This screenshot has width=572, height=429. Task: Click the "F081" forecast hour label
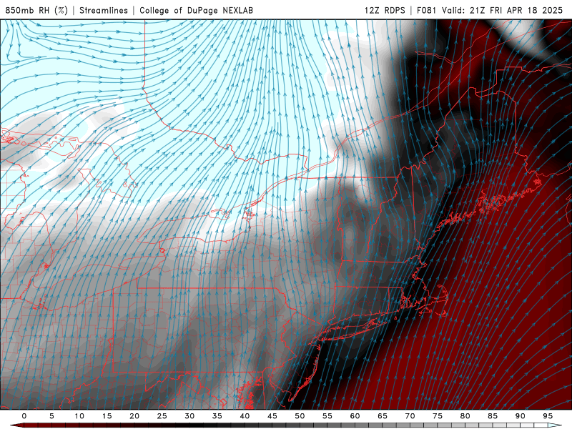pyautogui.click(x=426, y=10)
